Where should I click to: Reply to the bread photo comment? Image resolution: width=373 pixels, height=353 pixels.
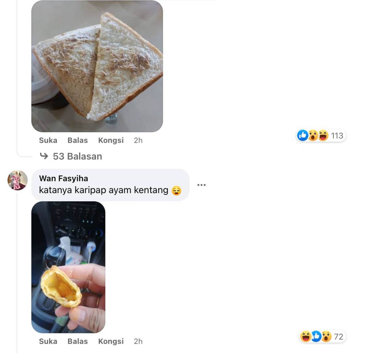click(78, 140)
